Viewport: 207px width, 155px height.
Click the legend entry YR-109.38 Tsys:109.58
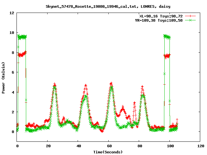point(159,20)
